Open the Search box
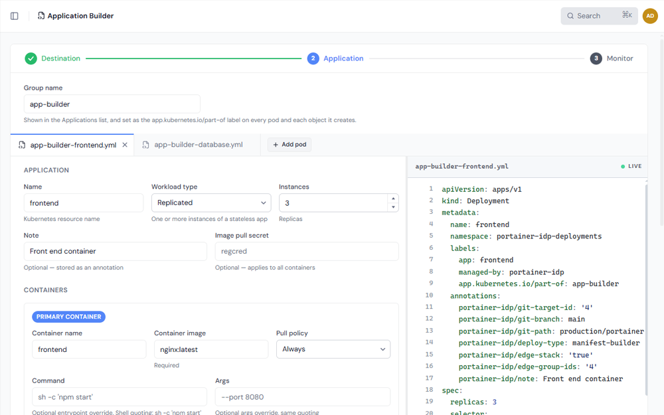The width and height of the screenshot is (664, 415). (599, 16)
